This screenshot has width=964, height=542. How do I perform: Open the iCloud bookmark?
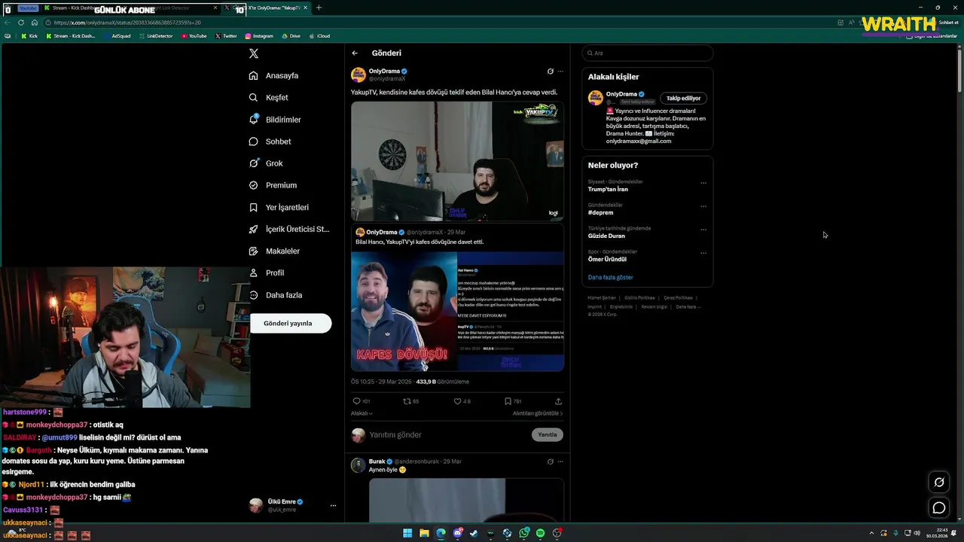(x=319, y=36)
